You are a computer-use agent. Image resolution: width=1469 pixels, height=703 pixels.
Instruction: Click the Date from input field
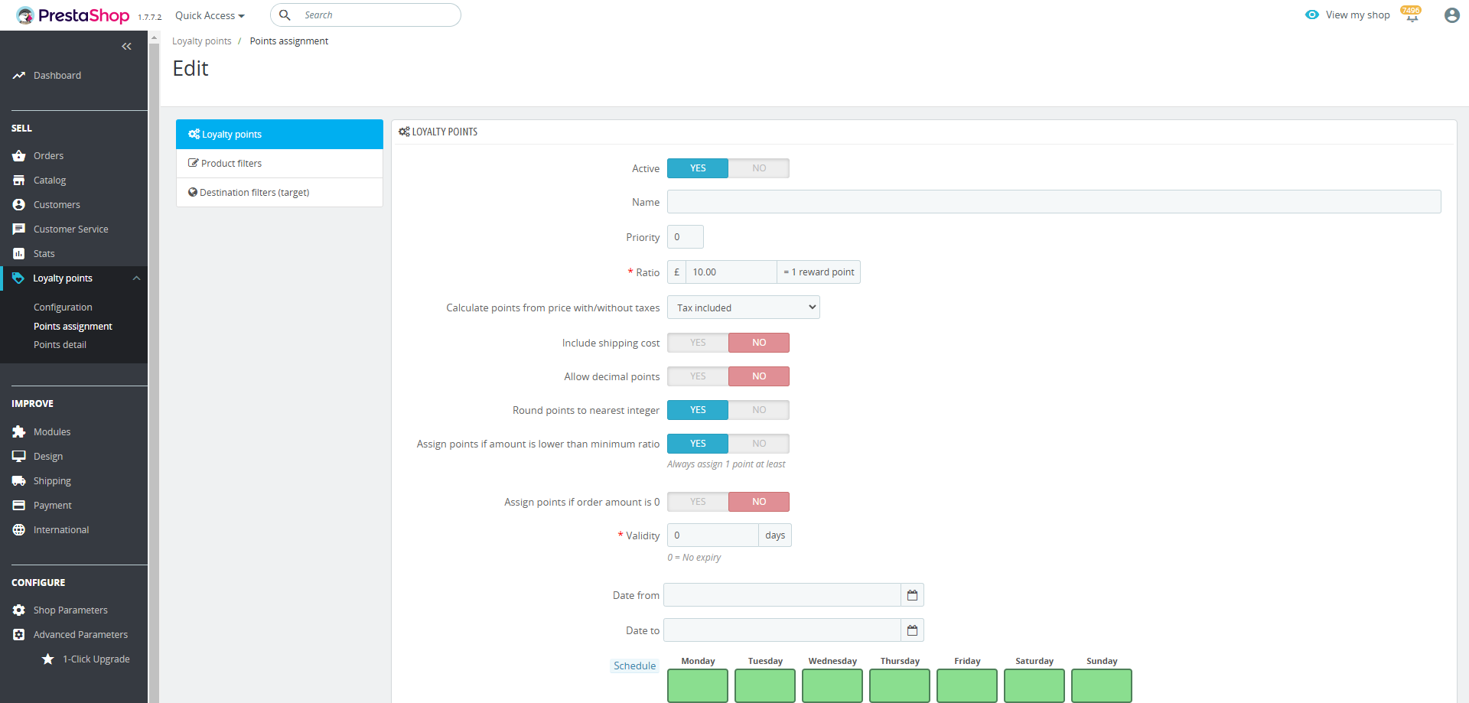pos(782,595)
